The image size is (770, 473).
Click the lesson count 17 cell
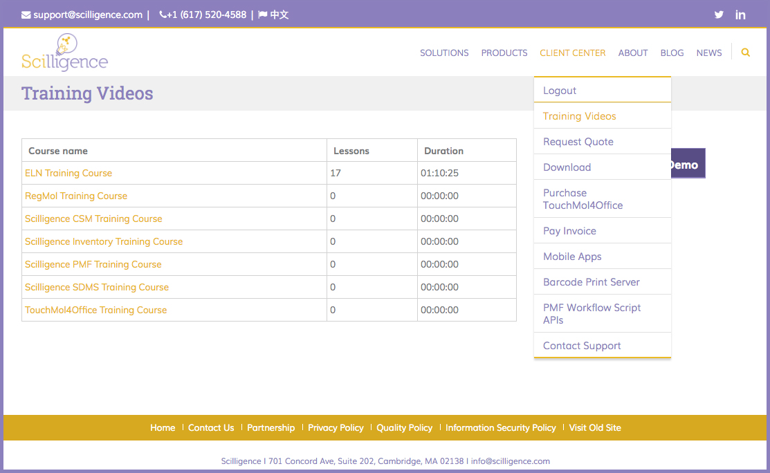372,173
